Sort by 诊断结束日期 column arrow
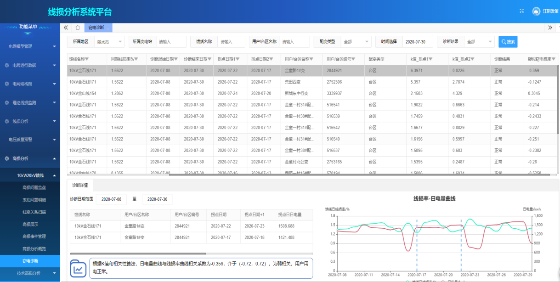Viewport: 560px width, 282px height. pyautogui.click(x=209, y=59)
